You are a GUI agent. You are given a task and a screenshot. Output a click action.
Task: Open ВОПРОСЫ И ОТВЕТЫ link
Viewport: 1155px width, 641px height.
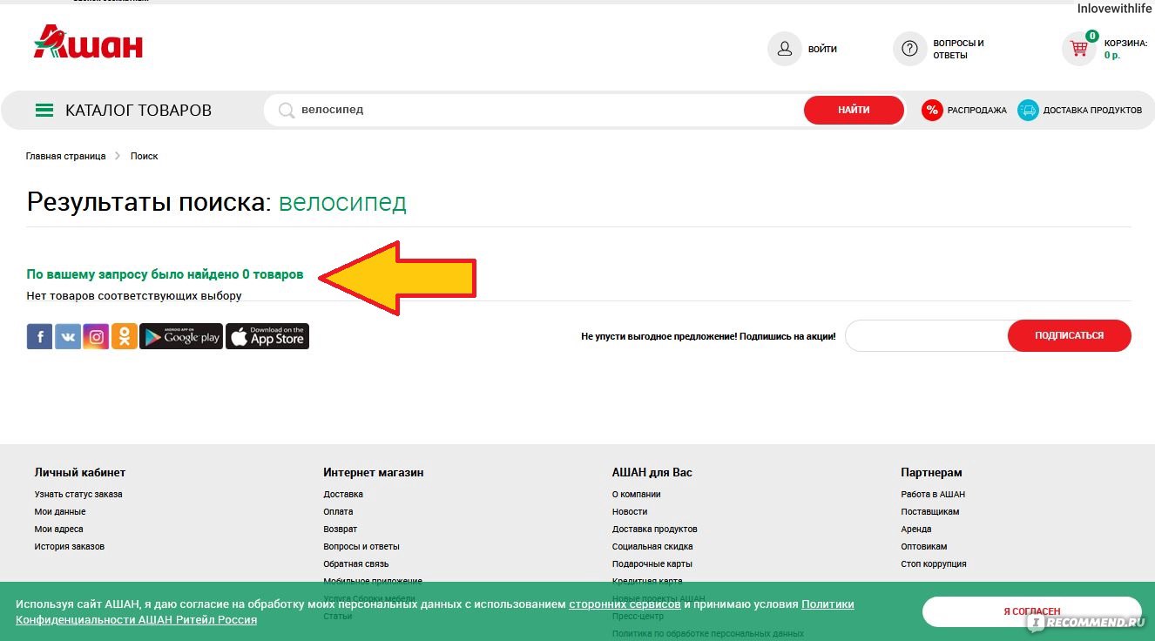click(958, 50)
